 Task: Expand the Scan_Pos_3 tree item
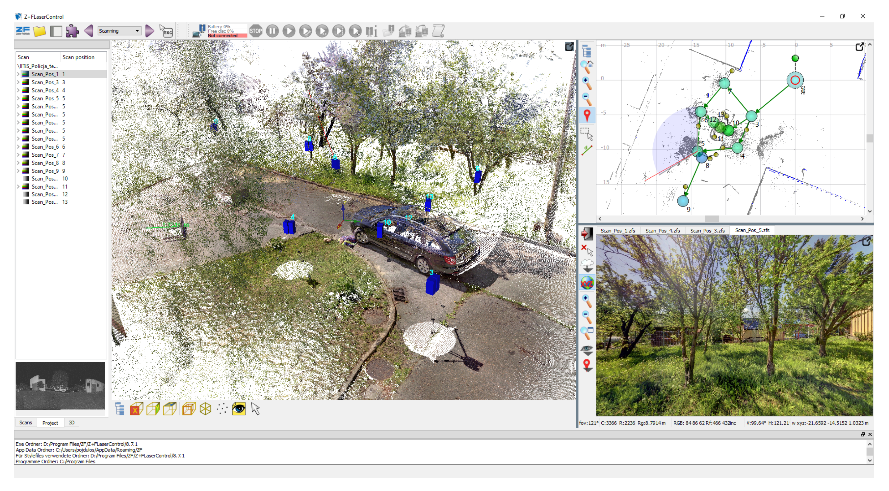click(18, 82)
